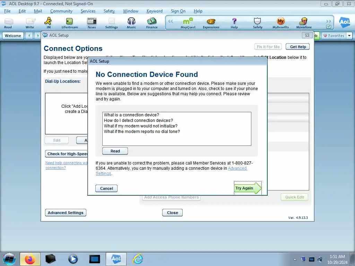Open the Expressions toolbar icon
The image size is (355, 266).
click(211, 23)
